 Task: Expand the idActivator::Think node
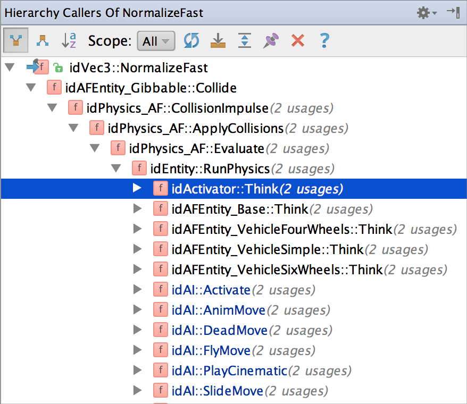137,188
